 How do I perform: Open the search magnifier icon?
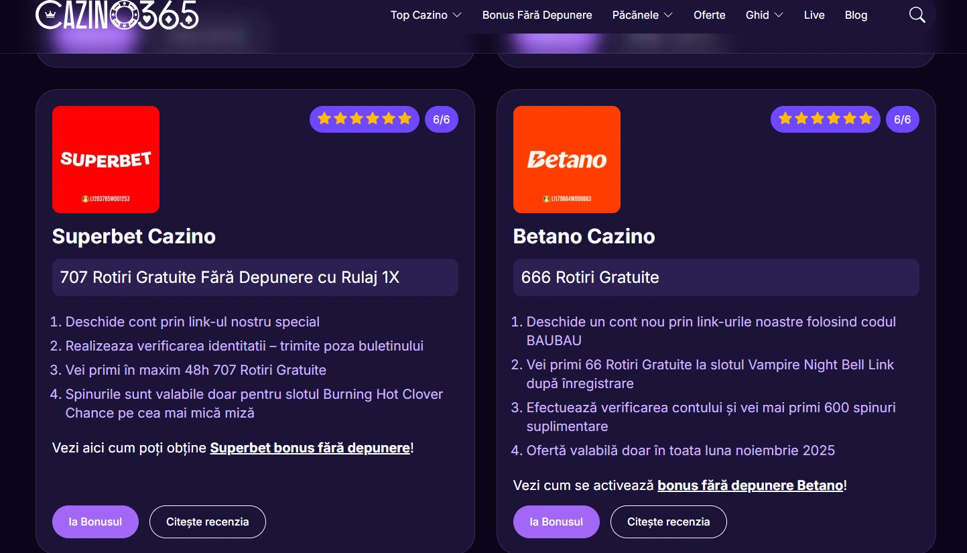[916, 14]
